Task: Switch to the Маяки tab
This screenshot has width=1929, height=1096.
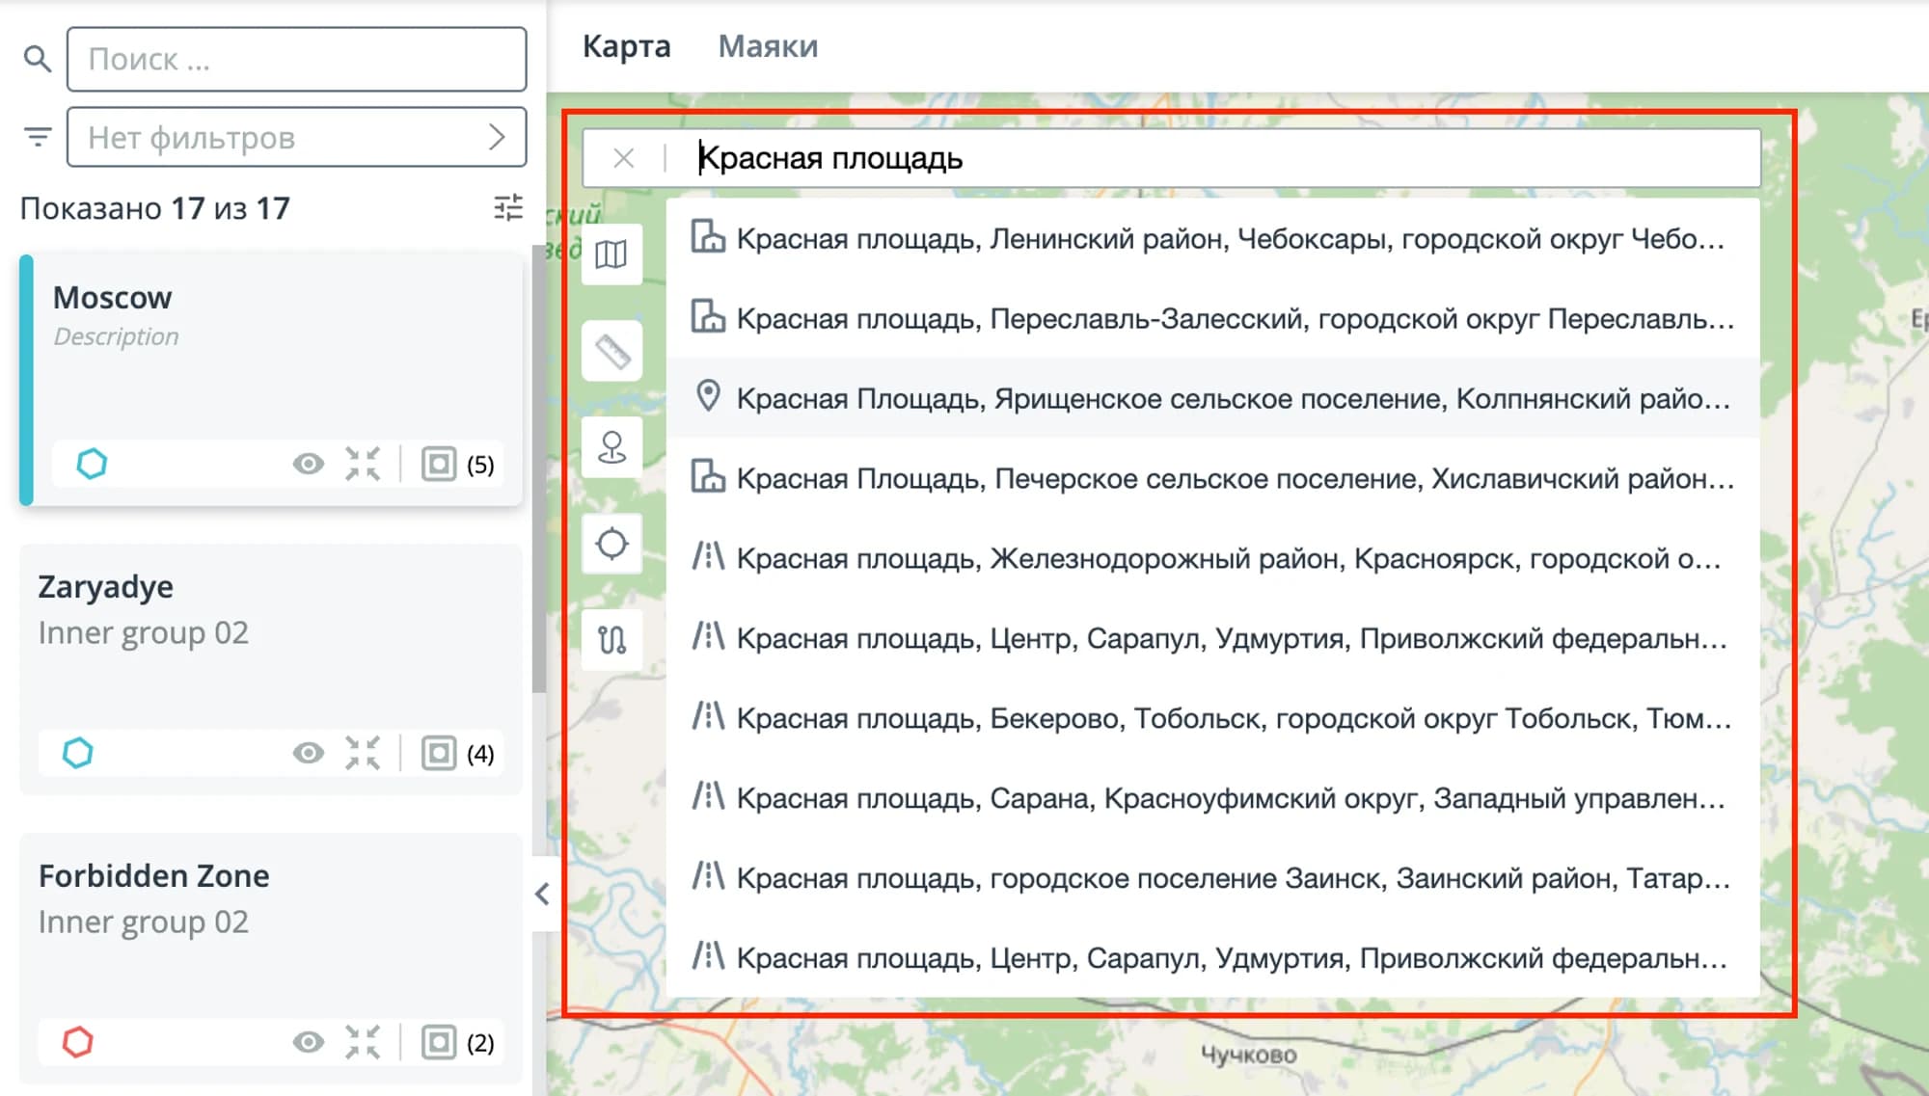Action: click(767, 45)
